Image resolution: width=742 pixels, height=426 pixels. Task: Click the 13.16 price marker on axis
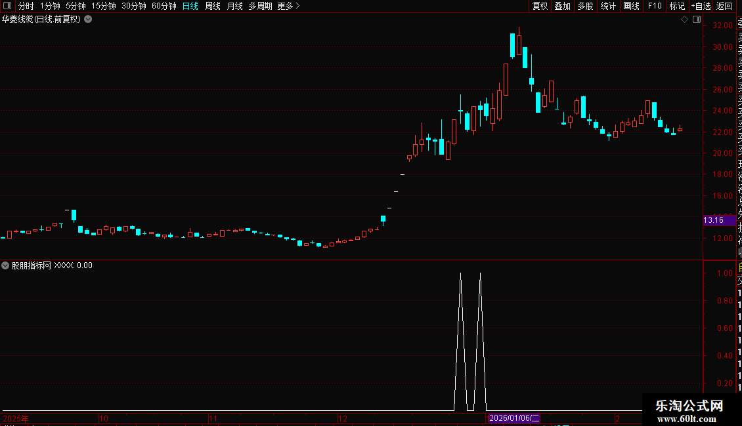click(x=720, y=220)
